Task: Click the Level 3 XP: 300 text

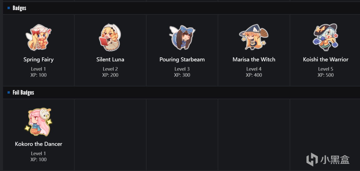Action: (182, 72)
